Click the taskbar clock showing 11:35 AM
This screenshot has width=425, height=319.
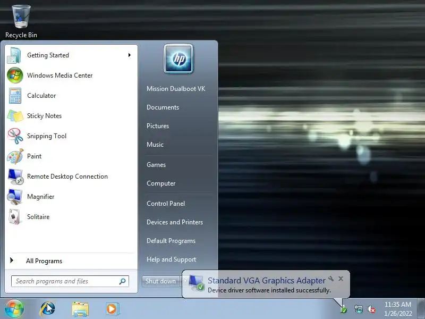point(398,309)
